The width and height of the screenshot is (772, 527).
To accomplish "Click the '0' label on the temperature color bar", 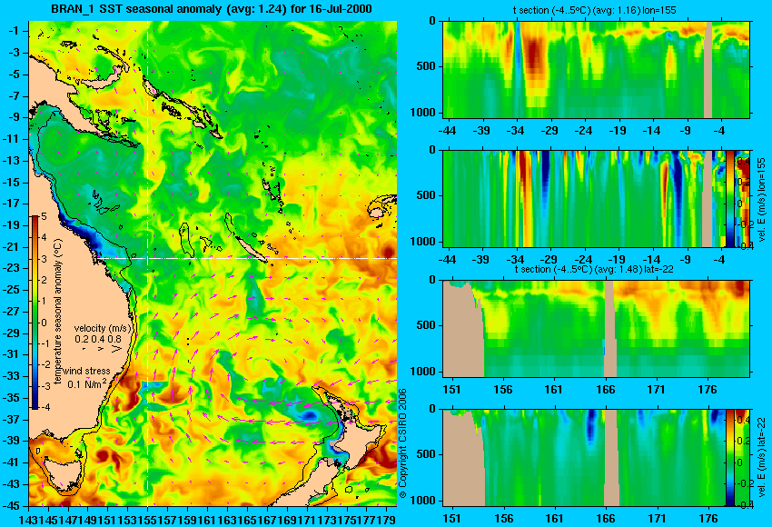I will [44, 323].
